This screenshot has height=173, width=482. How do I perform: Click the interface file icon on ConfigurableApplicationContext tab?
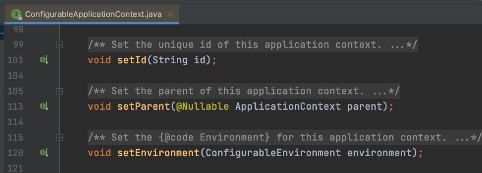pyautogui.click(x=17, y=14)
